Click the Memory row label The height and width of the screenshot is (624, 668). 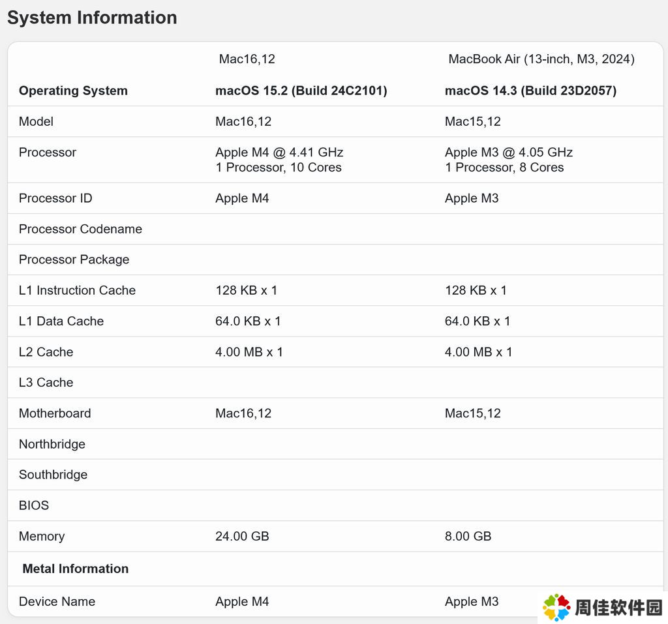pos(42,536)
